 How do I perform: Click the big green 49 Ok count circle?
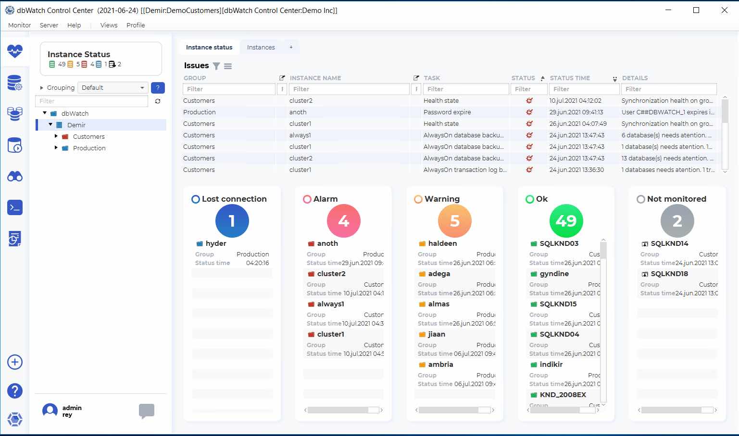566,221
